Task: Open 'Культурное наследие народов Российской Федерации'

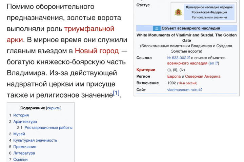Action: tap(209, 9)
